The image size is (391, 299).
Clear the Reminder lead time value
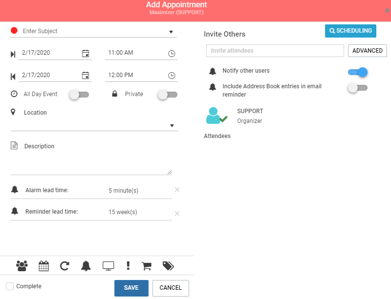(177, 213)
